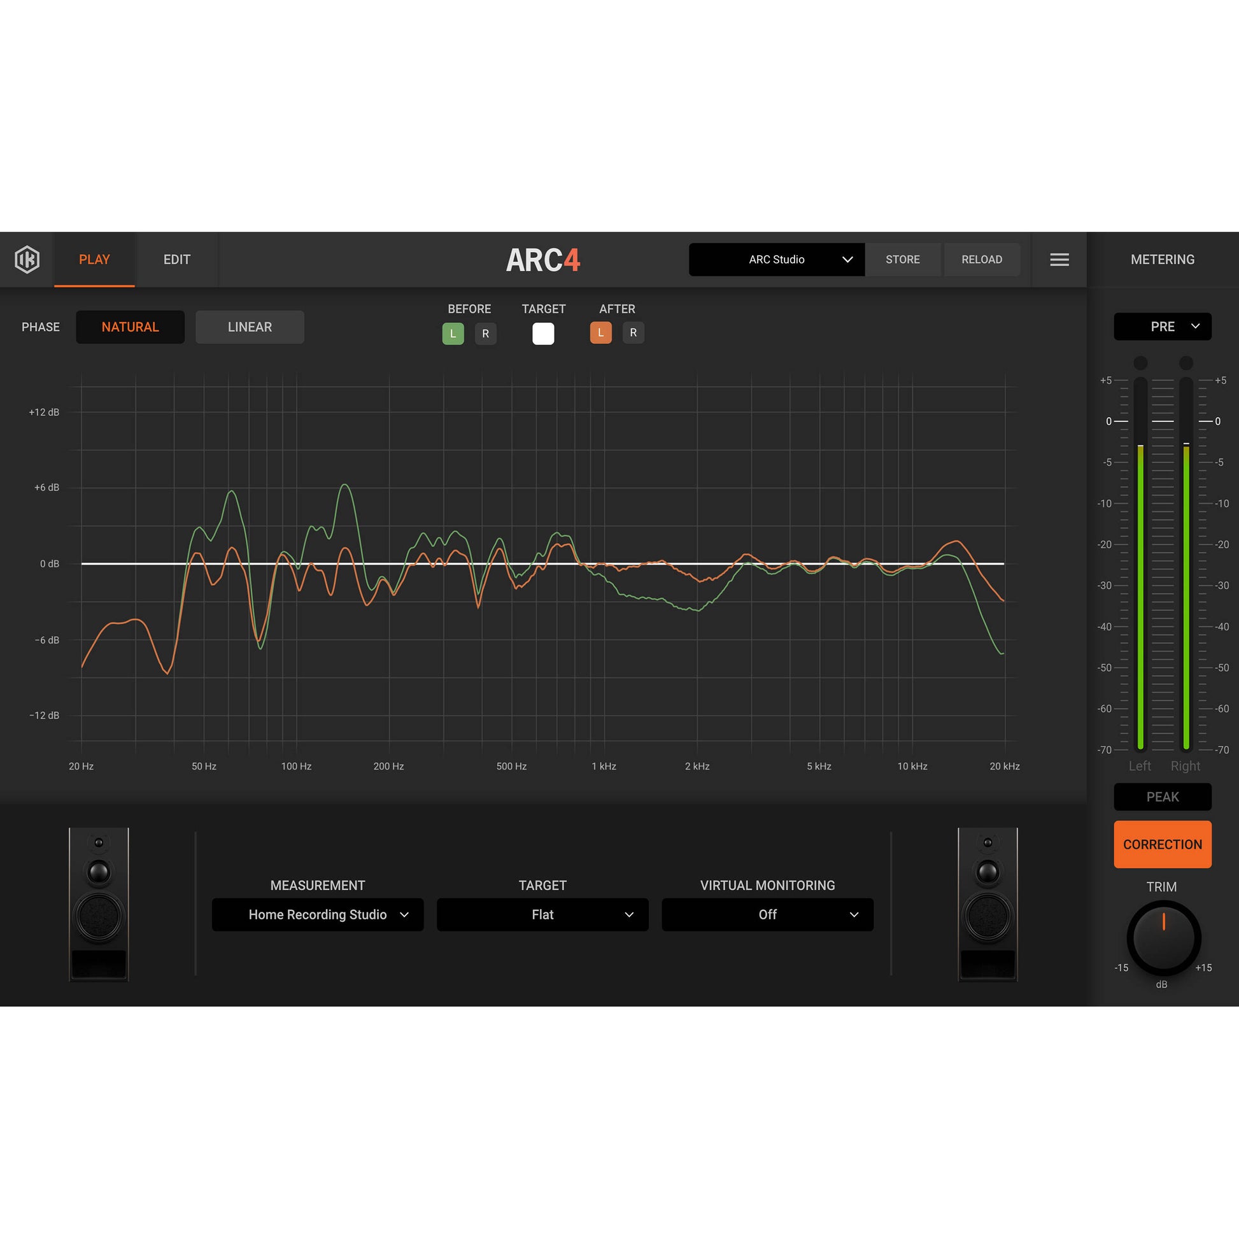Open the Target Flat dropdown
Screen dimensions: 1239x1239
click(542, 914)
